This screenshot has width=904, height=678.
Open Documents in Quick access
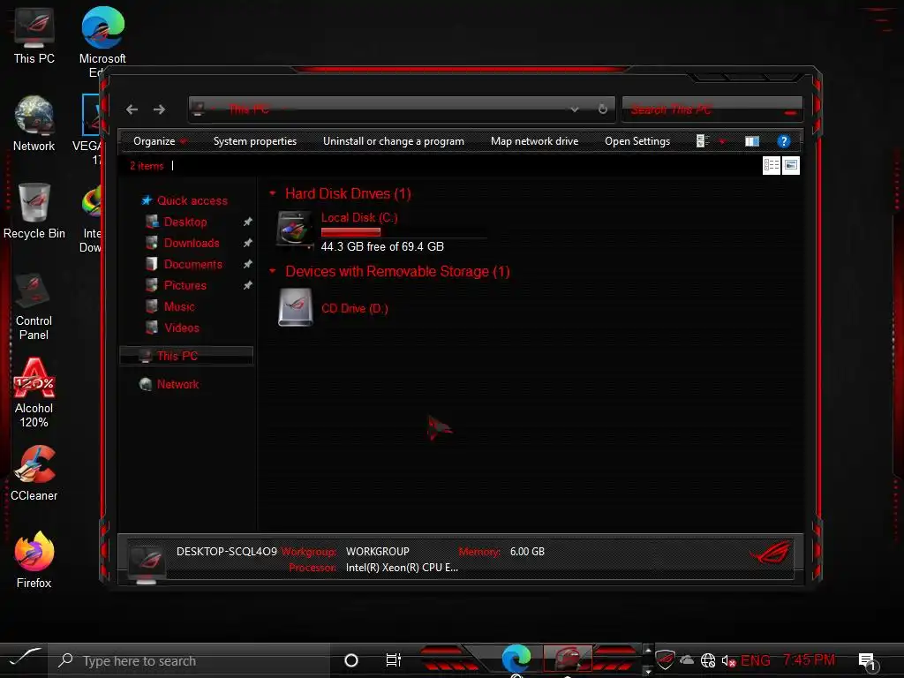193,265
